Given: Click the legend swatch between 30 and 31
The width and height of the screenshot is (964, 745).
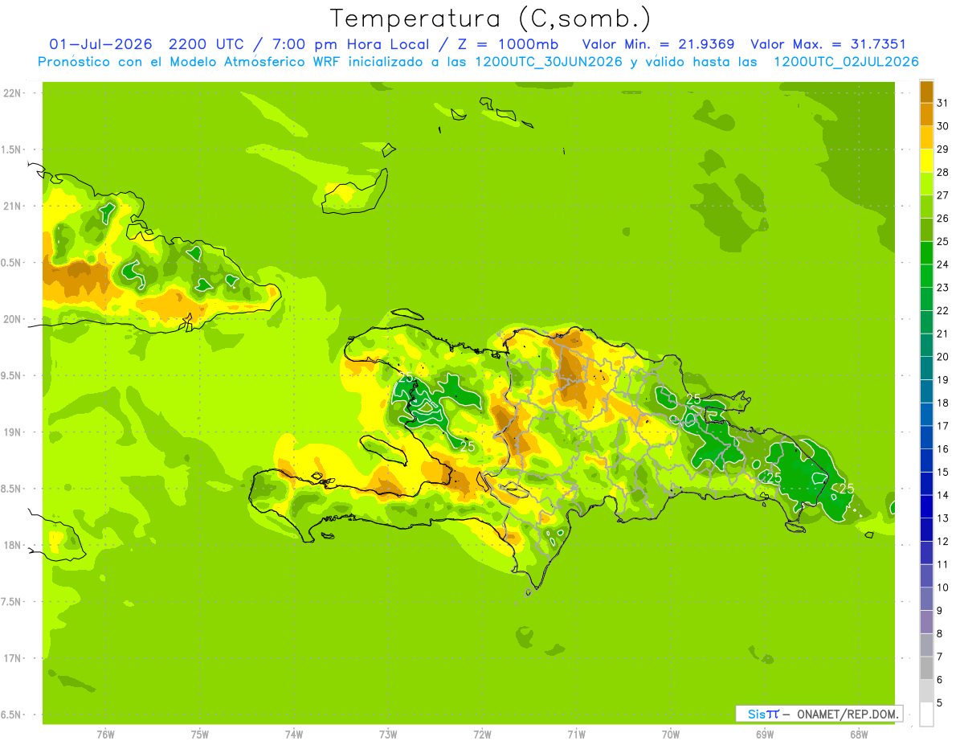Looking at the screenshot, I should [926, 115].
